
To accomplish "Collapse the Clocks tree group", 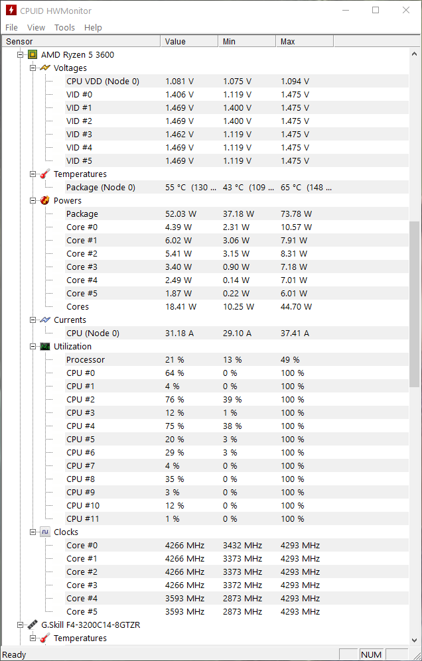I will coord(33,532).
